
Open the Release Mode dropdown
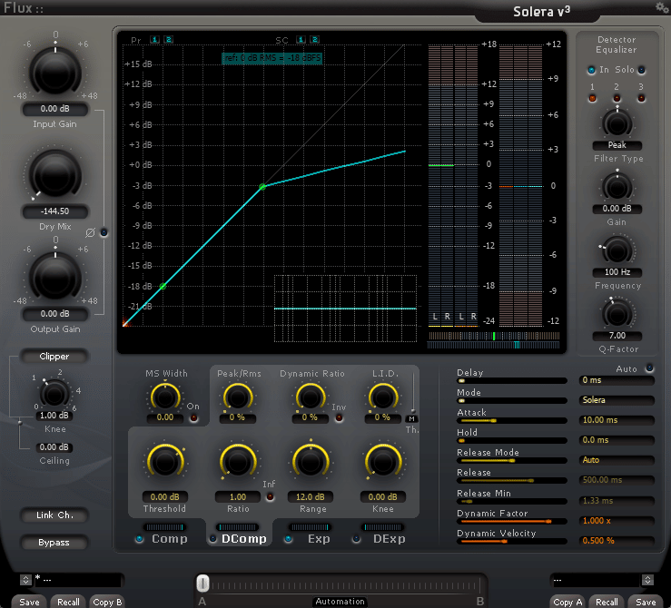(617, 460)
